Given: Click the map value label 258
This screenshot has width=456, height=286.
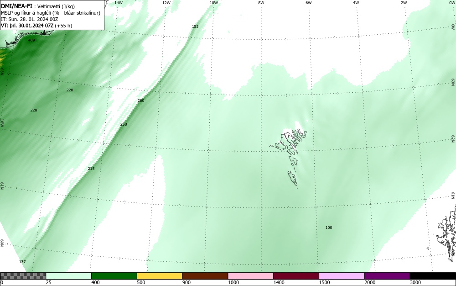Looking at the screenshot, I should 124,124.
